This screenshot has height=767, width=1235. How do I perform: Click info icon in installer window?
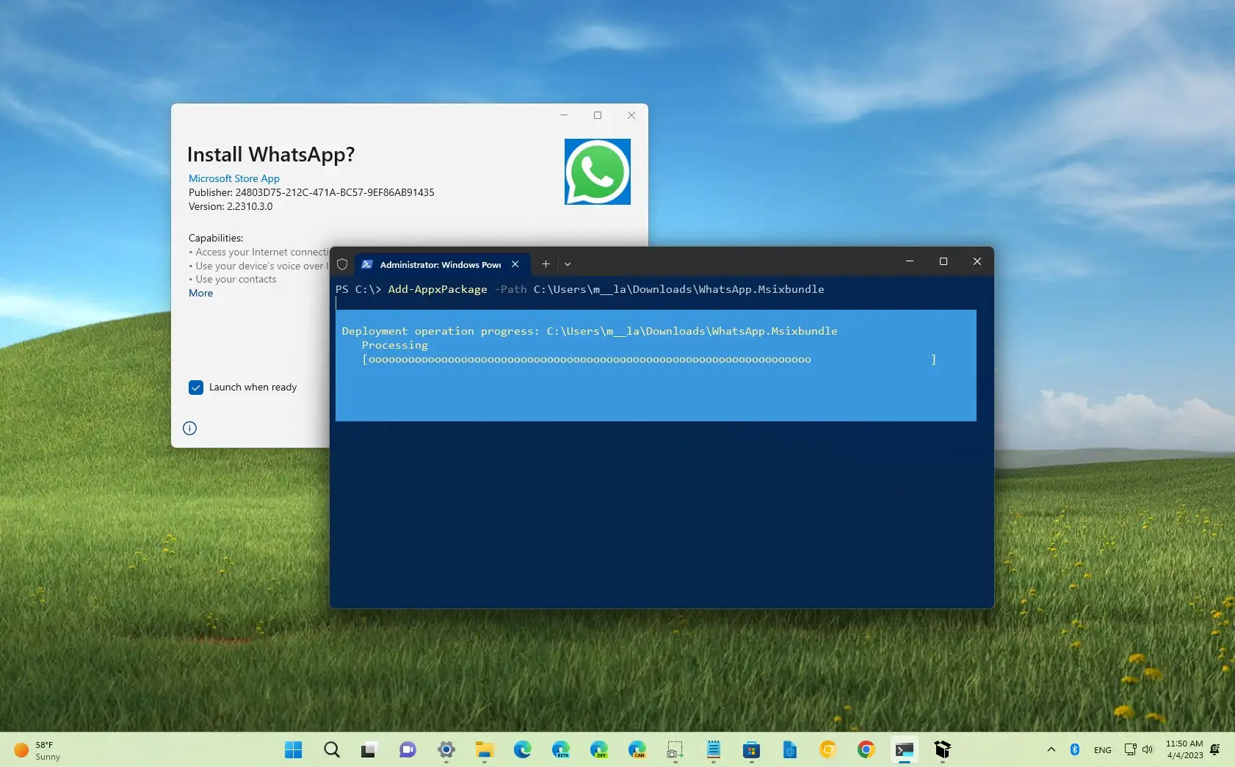(189, 429)
